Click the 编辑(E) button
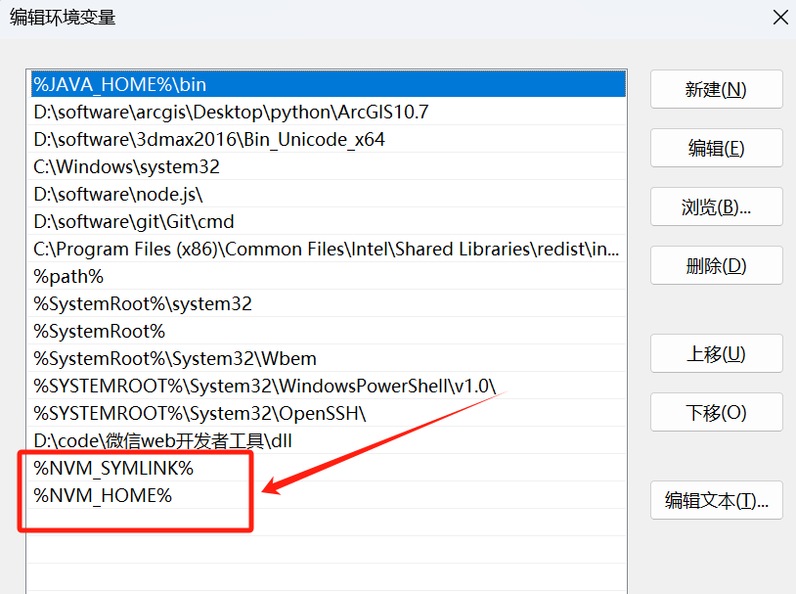This screenshot has width=796, height=594. pyautogui.click(x=716, y=148)
